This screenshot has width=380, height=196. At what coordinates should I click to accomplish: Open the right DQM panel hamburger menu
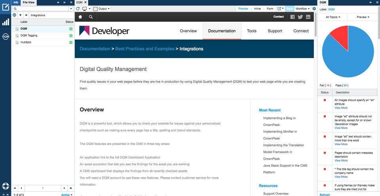(377, 2)
